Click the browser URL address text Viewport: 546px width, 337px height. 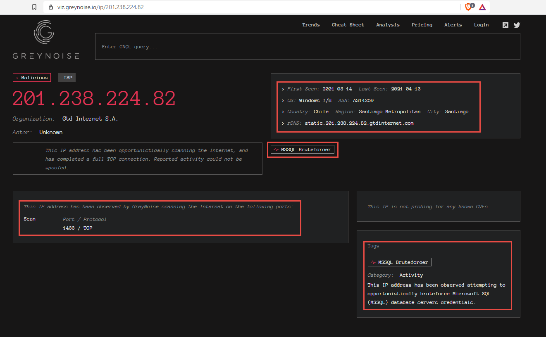pyautogui.click(x=100, y=7)
